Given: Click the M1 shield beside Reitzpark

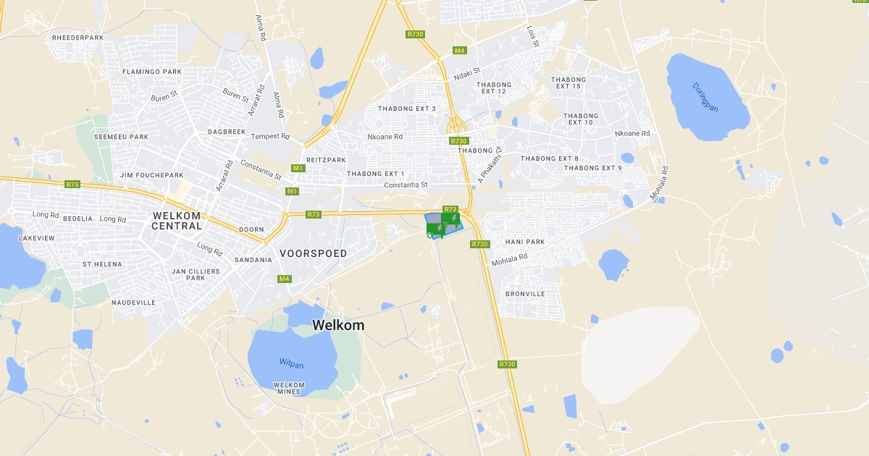Looking at the screenshot, I should (x=298, y=168).
